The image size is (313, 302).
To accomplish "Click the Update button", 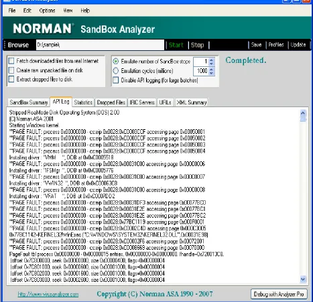I will pyautogui.click(x=298, y=45).
